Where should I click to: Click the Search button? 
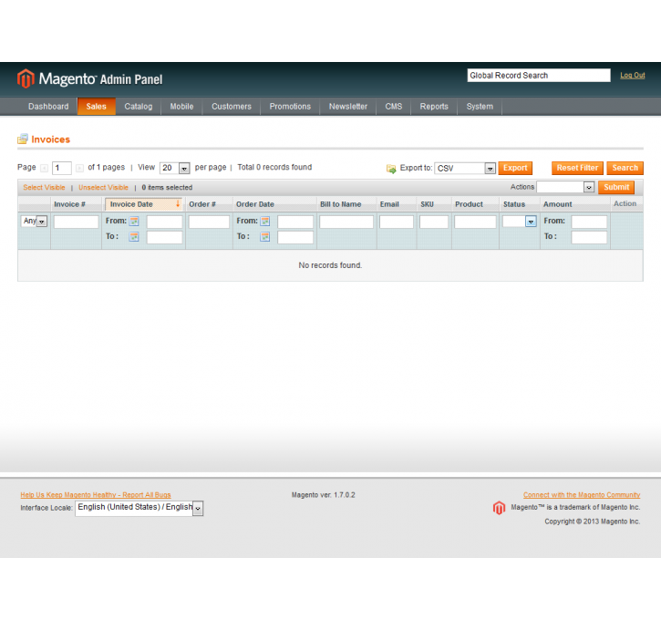(625, 168)
